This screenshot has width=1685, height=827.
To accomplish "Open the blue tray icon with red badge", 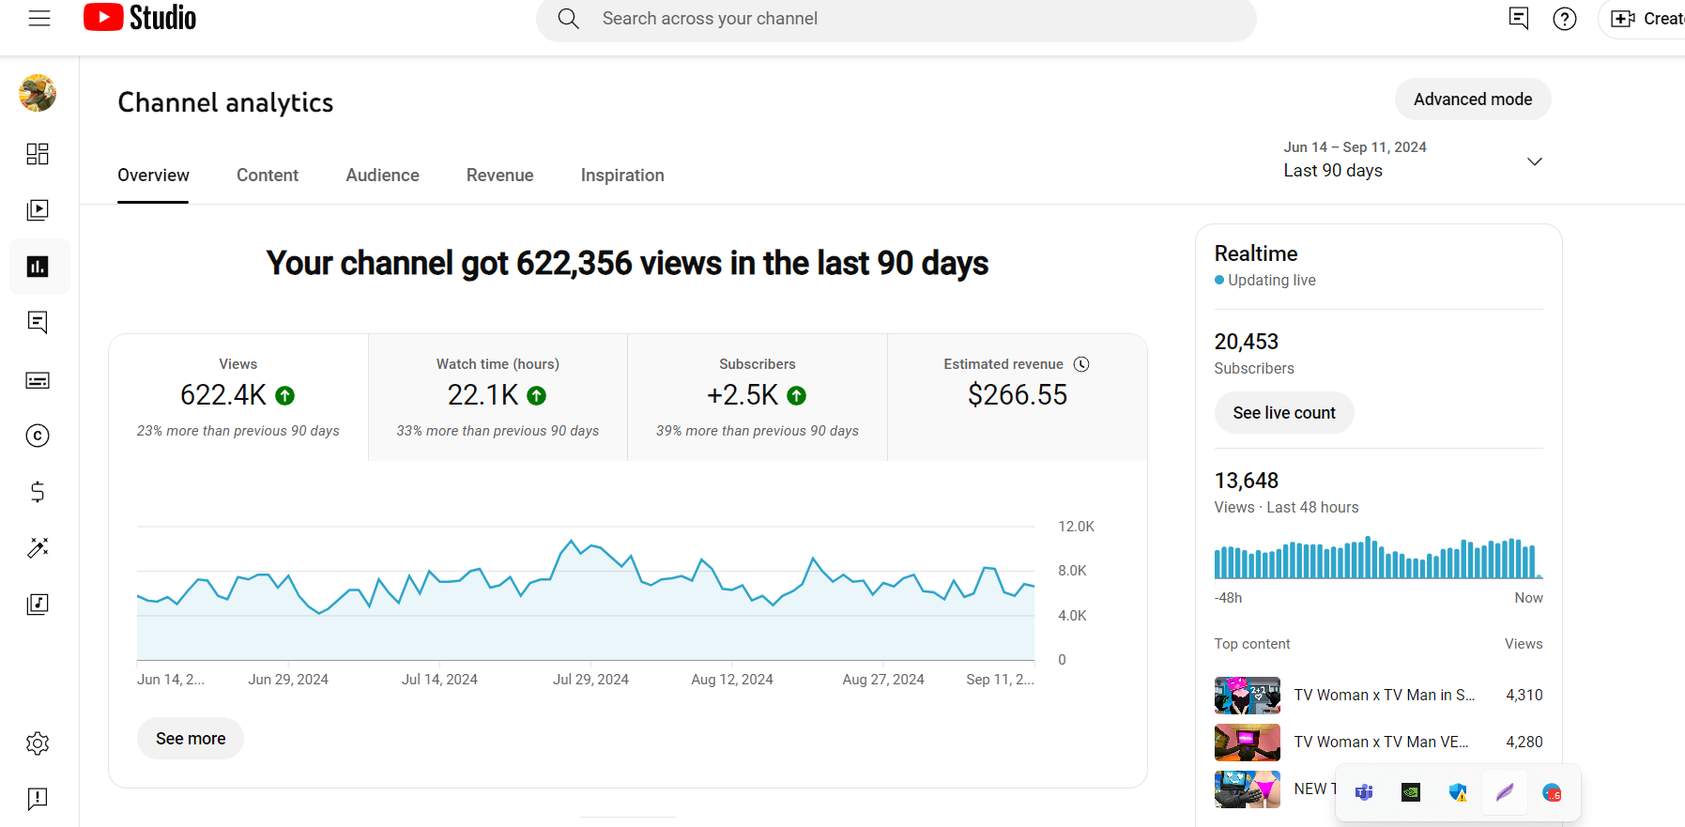I will click(x=1552, y=792).
